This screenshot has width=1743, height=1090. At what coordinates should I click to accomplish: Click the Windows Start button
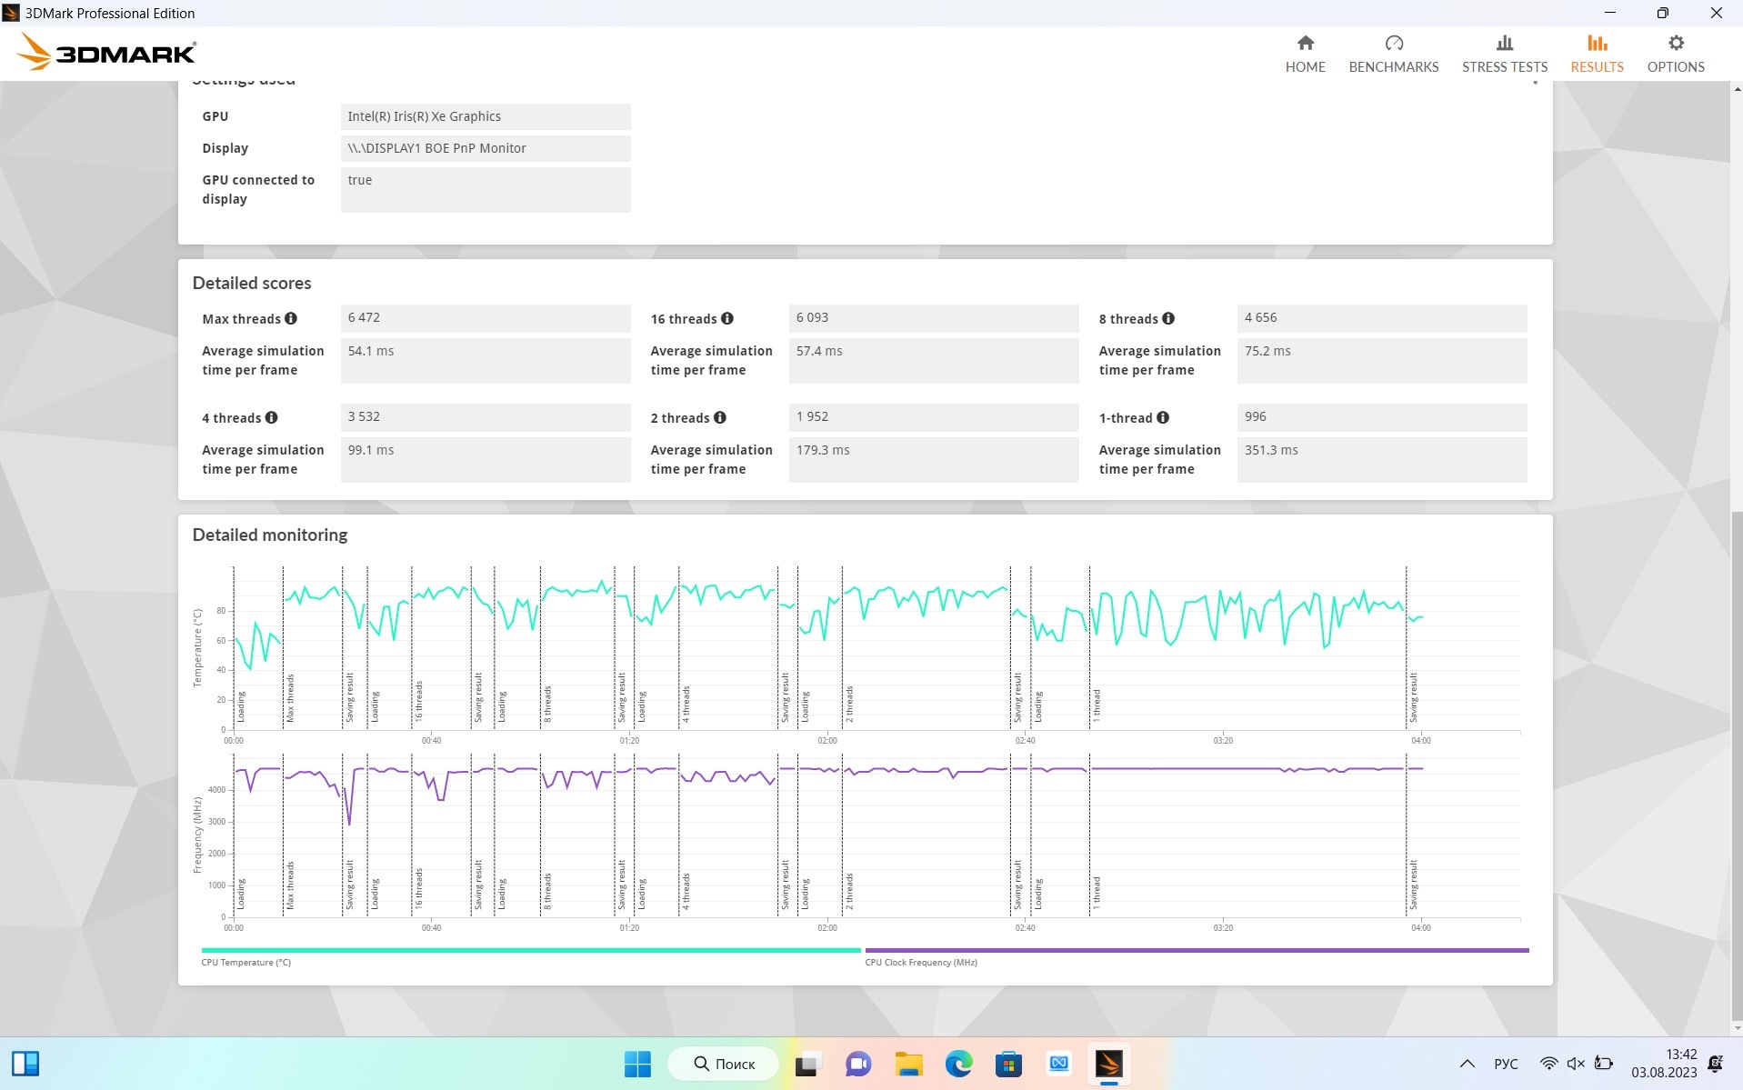[x=637, y=1064]
